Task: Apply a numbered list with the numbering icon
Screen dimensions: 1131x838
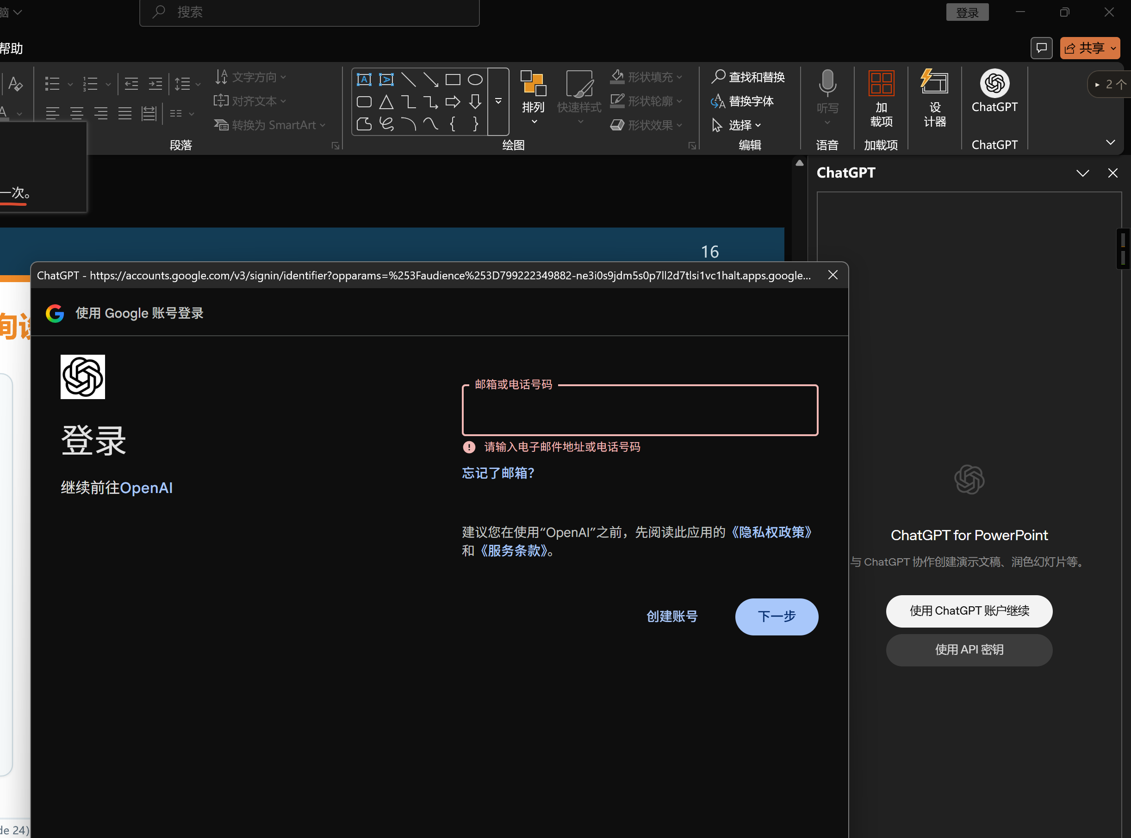Action: point(90,84)
